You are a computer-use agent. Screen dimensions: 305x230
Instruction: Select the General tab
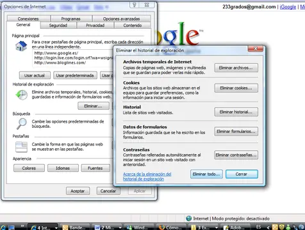[23, 25]
